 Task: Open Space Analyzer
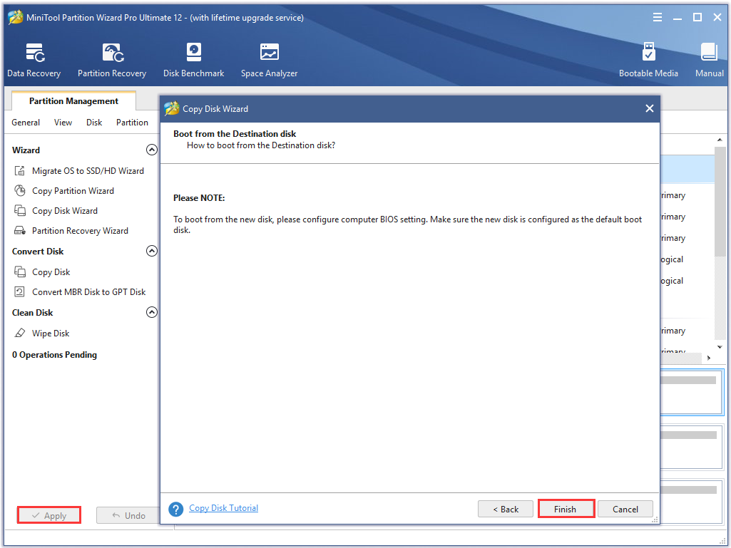269,60
